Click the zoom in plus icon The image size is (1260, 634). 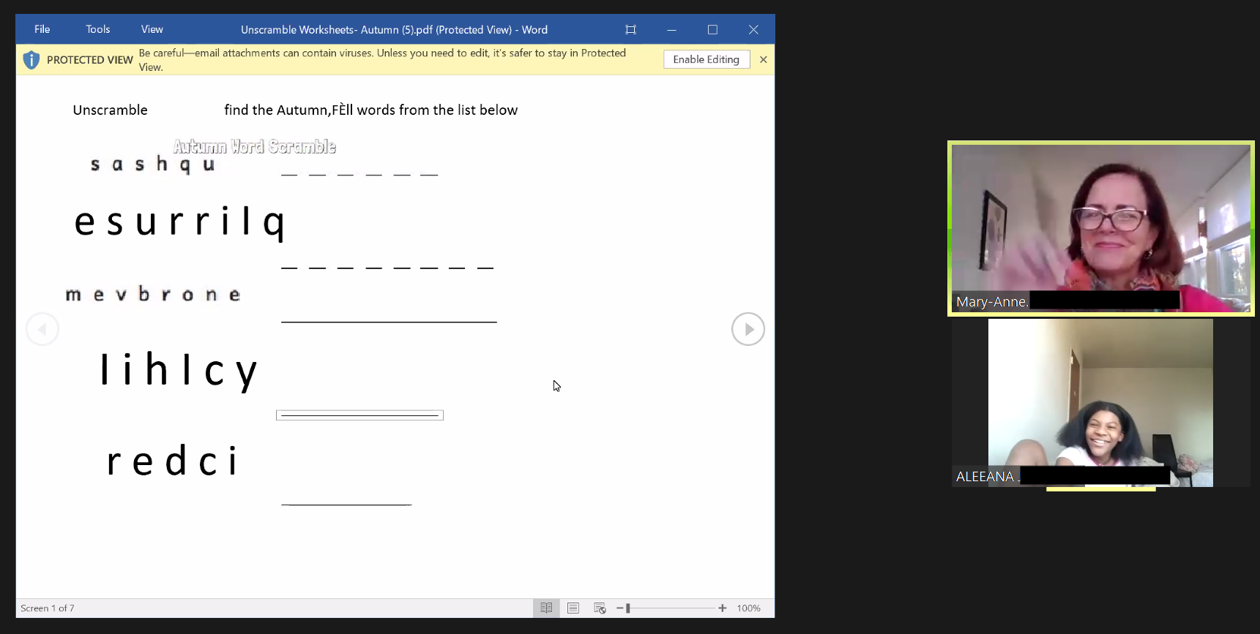point(723,608)
